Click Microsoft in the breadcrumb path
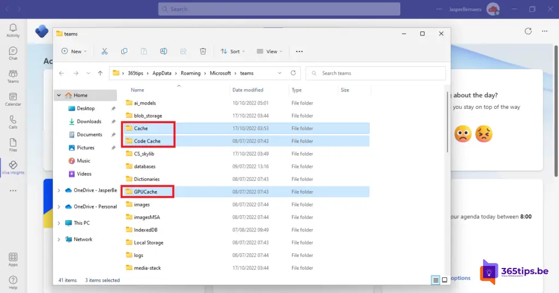 (221, 73)
